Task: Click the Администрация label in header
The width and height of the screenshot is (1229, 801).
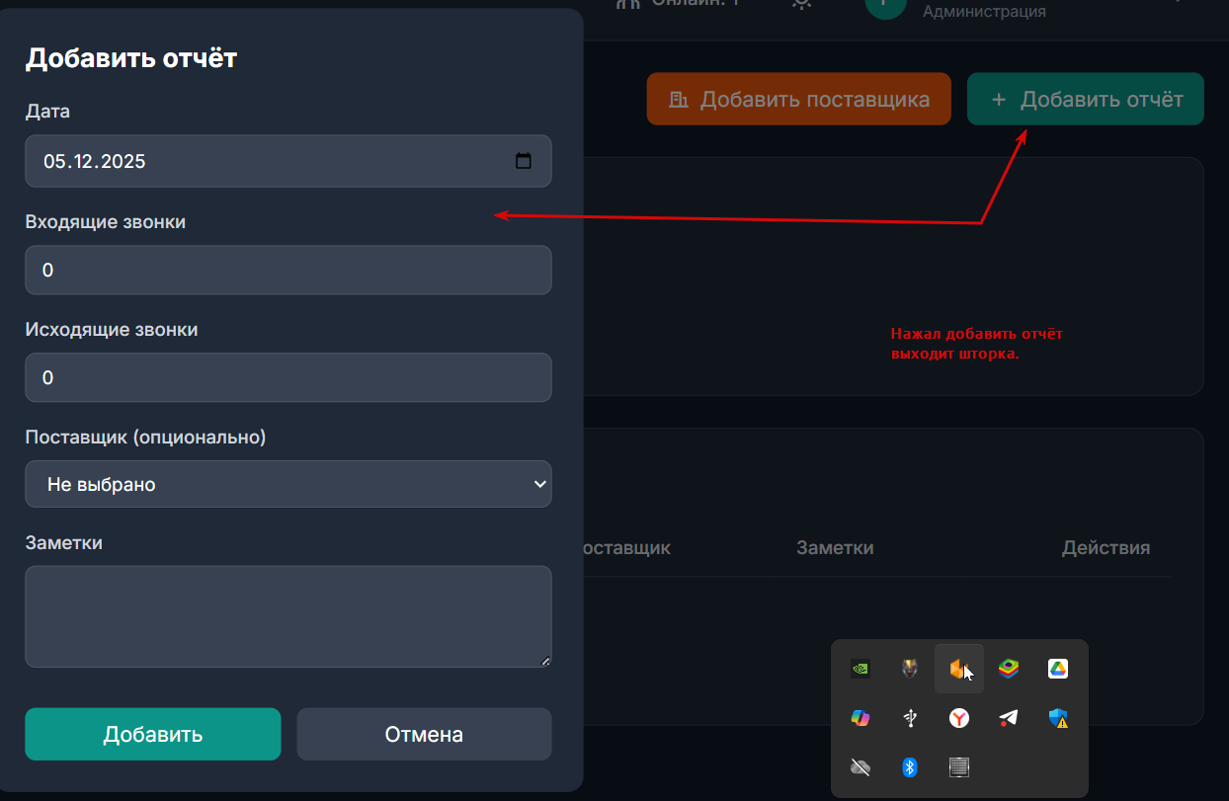Action: (984, 12)
